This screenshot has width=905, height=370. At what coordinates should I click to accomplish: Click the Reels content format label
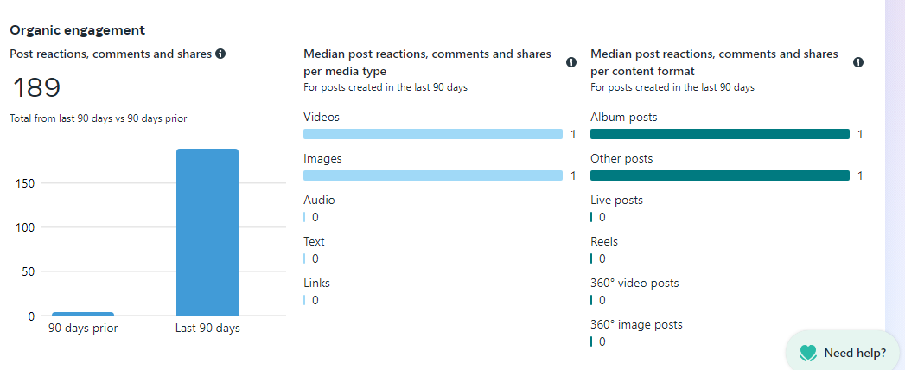(604, 241)
